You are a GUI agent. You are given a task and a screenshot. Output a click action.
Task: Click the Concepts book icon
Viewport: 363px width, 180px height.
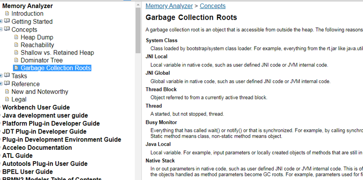(7, 29)
